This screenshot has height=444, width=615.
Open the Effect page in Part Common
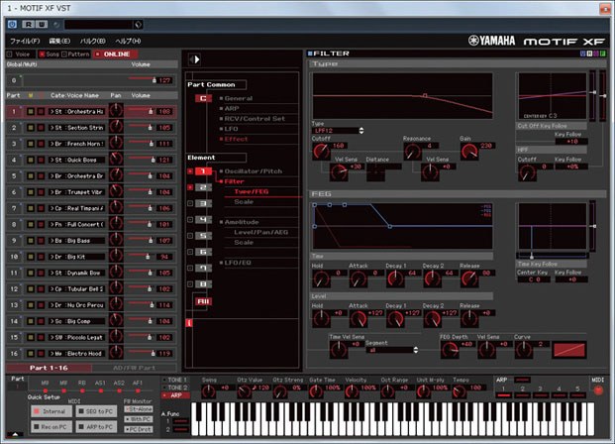234,139
